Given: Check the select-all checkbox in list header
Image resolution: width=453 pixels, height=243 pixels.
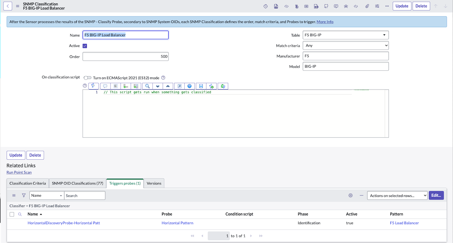Looking at the screenshot, I should coord(12,214).
